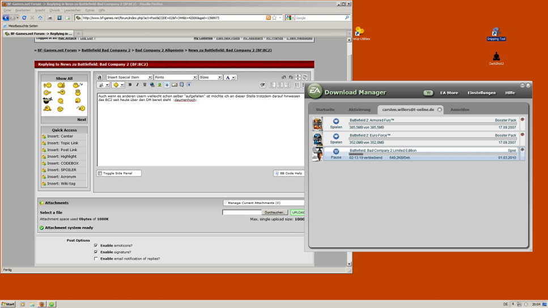Insert the ninja smiley emoticon
Image resolution: width=548 pixels, height=308 pixels.
47,100
